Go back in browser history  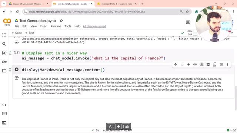(x=4, y=11)
